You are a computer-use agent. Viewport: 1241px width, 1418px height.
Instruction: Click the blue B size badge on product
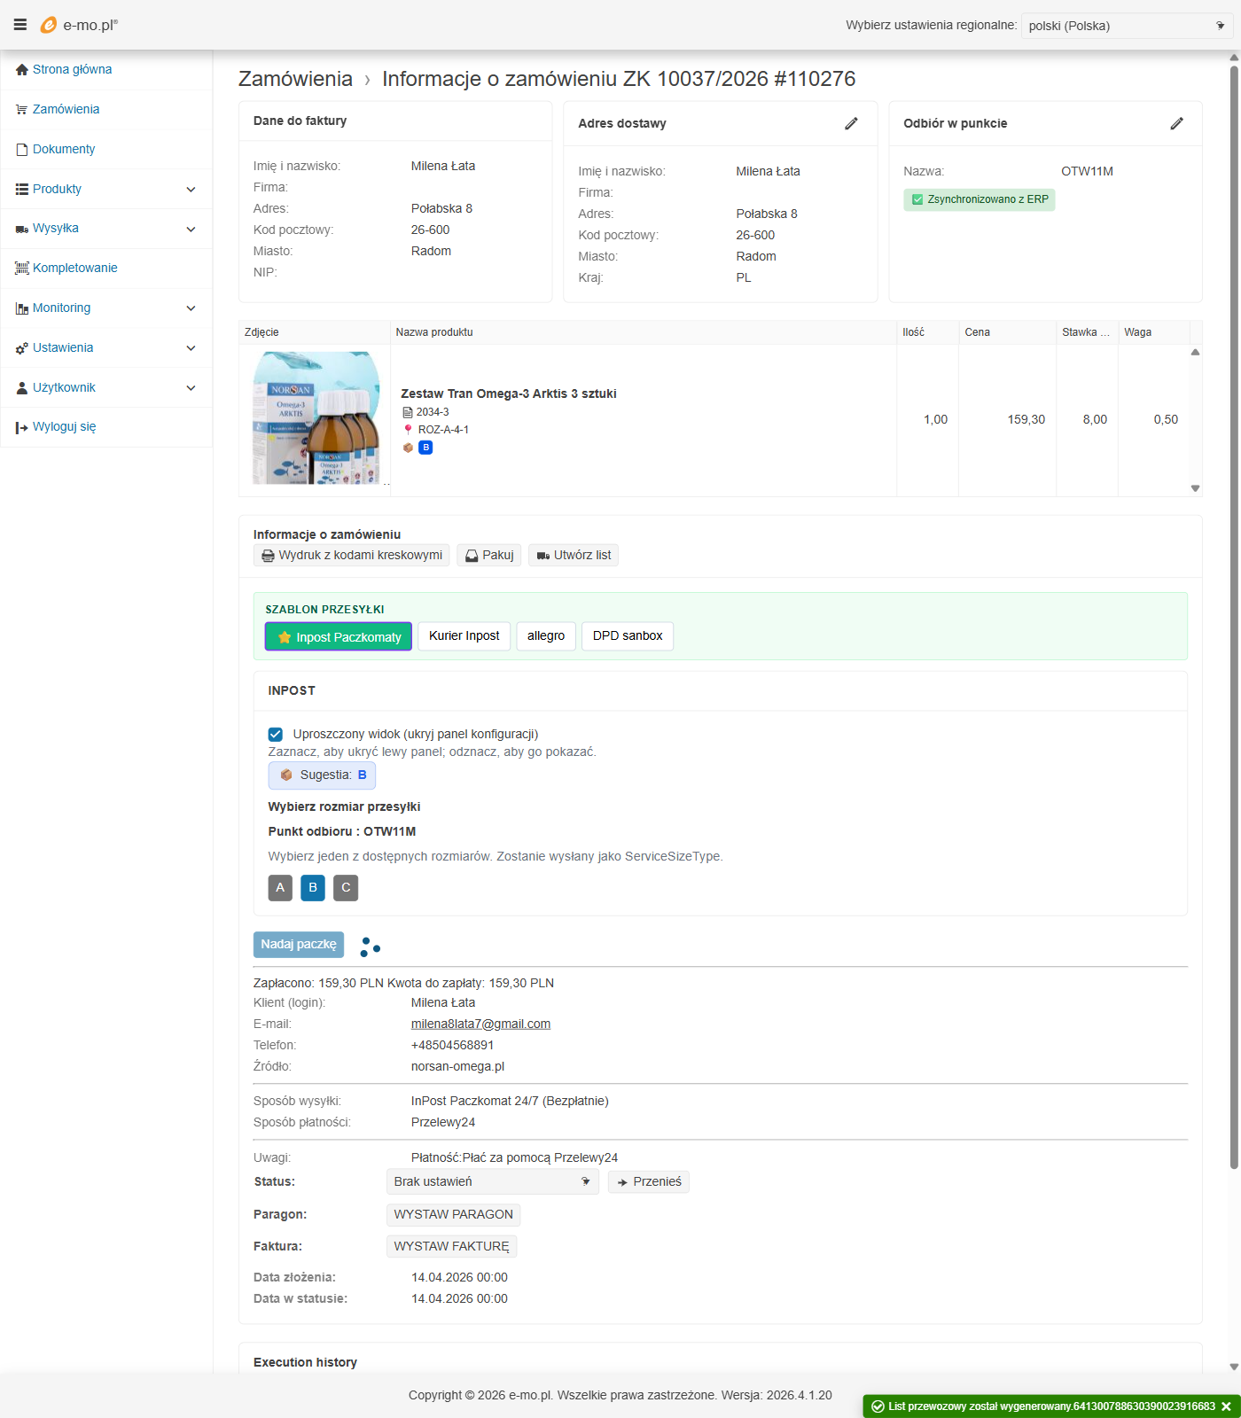[425, 448]
